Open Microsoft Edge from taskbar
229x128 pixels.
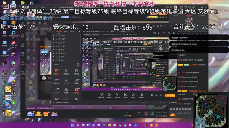click(x=104, y=125)
